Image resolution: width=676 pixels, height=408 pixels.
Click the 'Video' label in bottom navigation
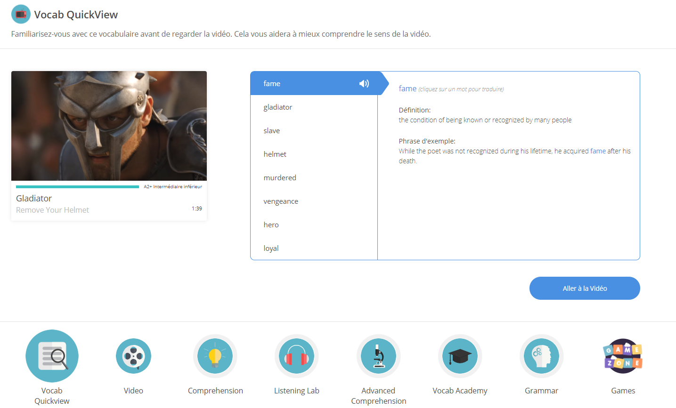(133, 391)
